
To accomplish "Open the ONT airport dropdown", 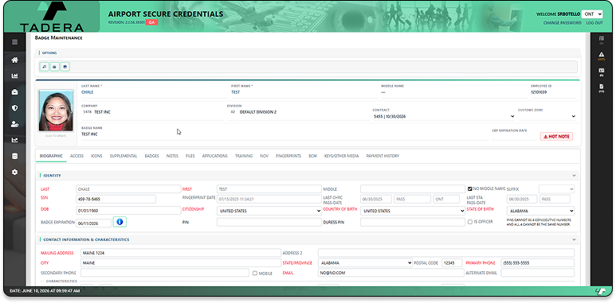I will coord(591,14).
